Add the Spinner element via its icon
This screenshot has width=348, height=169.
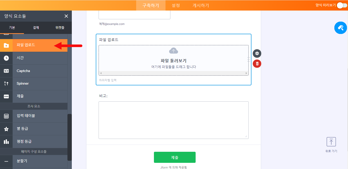(6, 84)
